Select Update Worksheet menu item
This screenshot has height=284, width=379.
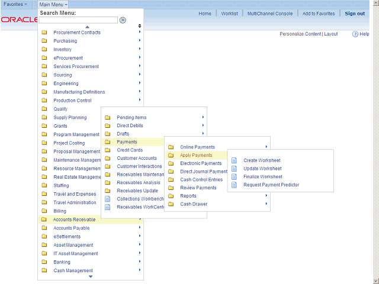[262, 169]
